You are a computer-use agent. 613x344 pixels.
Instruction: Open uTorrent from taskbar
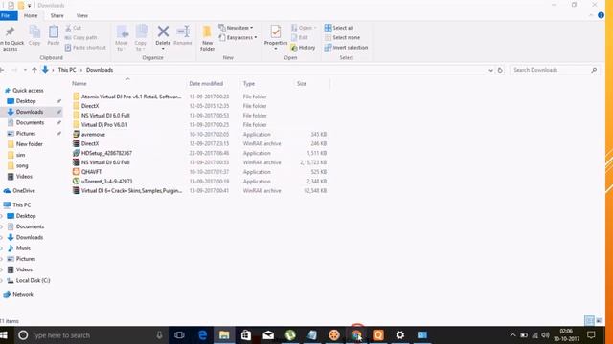coord(290,335)
